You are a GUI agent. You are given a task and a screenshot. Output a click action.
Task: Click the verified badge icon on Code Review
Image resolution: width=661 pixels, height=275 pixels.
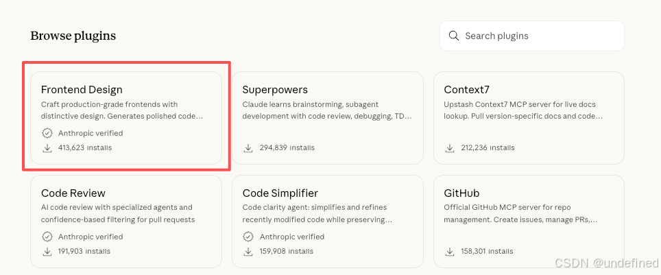[47, 237]
